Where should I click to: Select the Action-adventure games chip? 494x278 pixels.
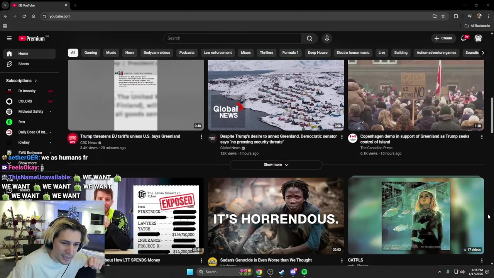click(x=436, y=53)
